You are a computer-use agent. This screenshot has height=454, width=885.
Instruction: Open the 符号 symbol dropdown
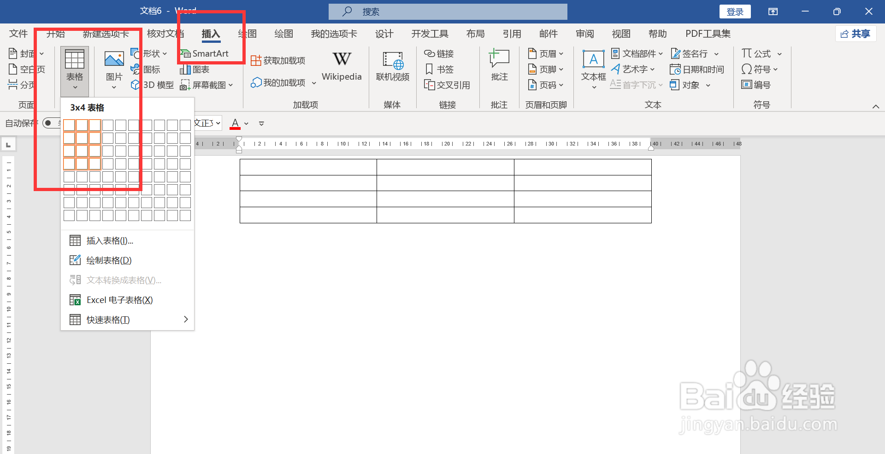click(760, 70)
